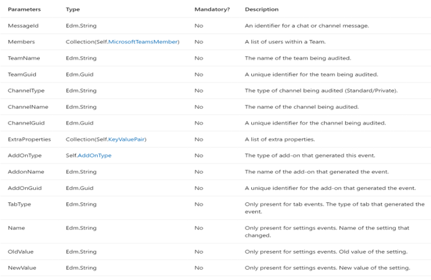Select 'A unique identifier for the channel being audited'
The image size is (431, 280).
coord(315,123)
